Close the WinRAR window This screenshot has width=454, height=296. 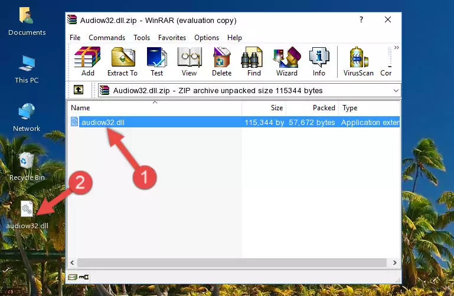388,19
